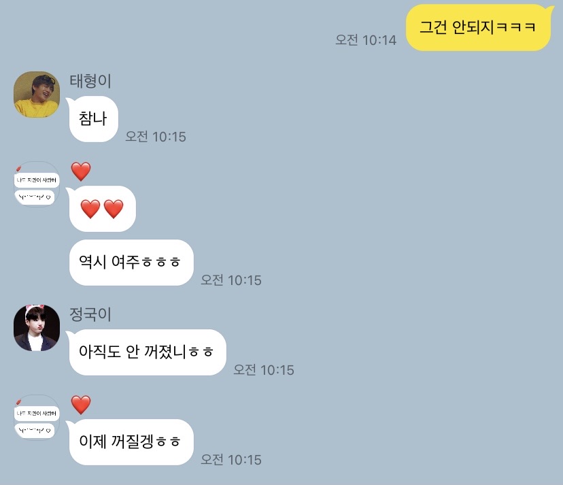Screen dimensions: 563x485
Task: Open 태형이's profile picture
Action: tap(37, 95)
